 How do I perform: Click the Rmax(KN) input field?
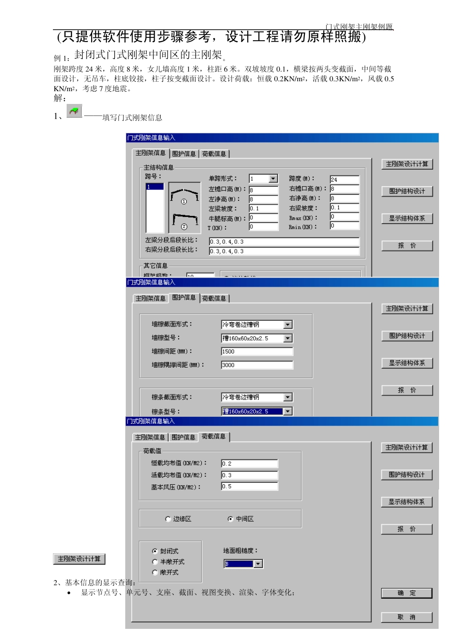coord(345,217)
